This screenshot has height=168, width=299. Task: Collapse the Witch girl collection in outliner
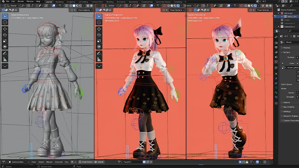pos(279,13)
